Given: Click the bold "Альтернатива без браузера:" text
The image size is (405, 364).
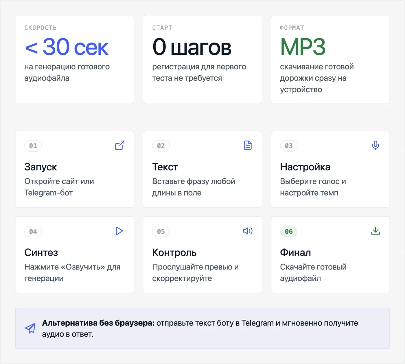Looking at the screenshot, I should 98,323.
